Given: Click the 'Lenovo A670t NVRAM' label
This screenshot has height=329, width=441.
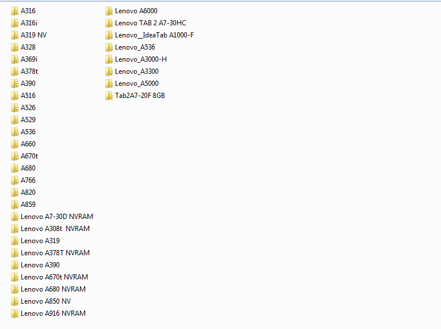Looking at the screenshot, I should [x=54, y=277].
